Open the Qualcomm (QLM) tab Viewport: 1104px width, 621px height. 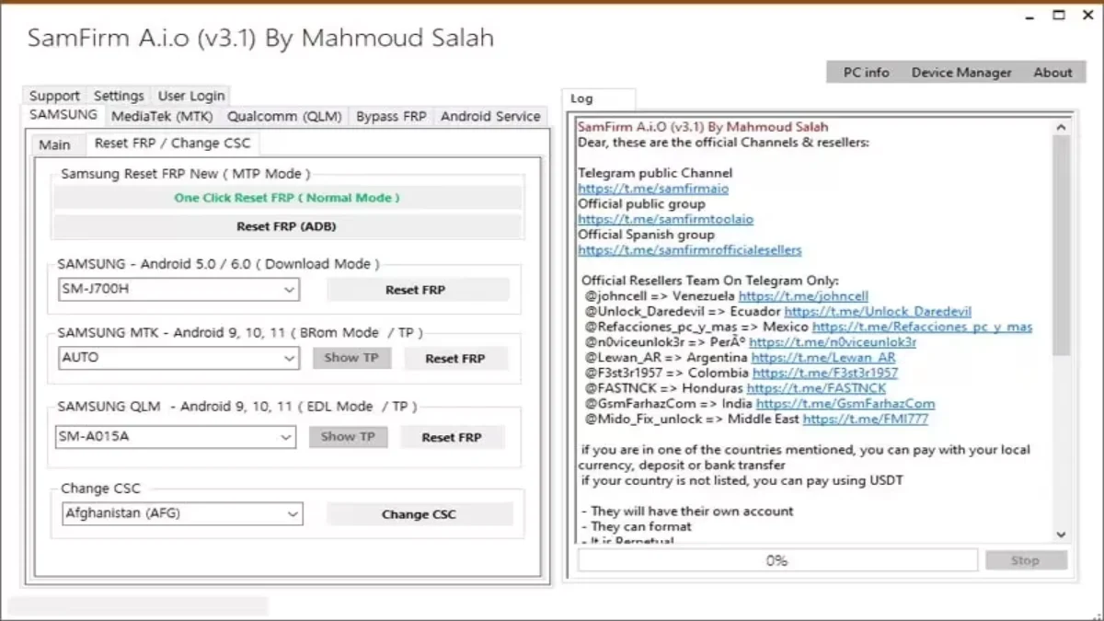284,117
